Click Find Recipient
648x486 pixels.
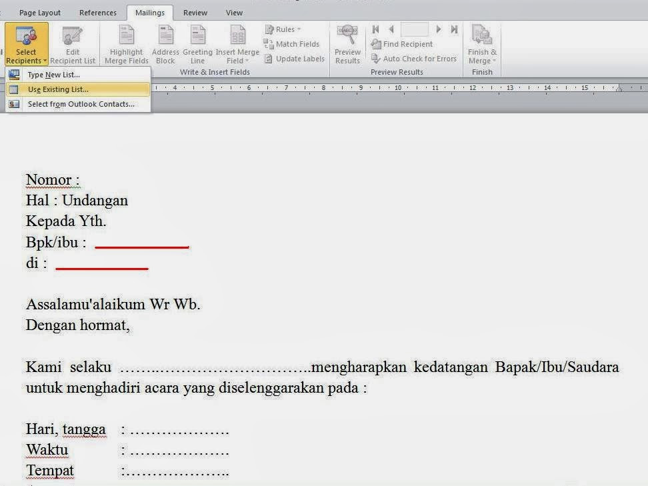click(x=402, y=44)
